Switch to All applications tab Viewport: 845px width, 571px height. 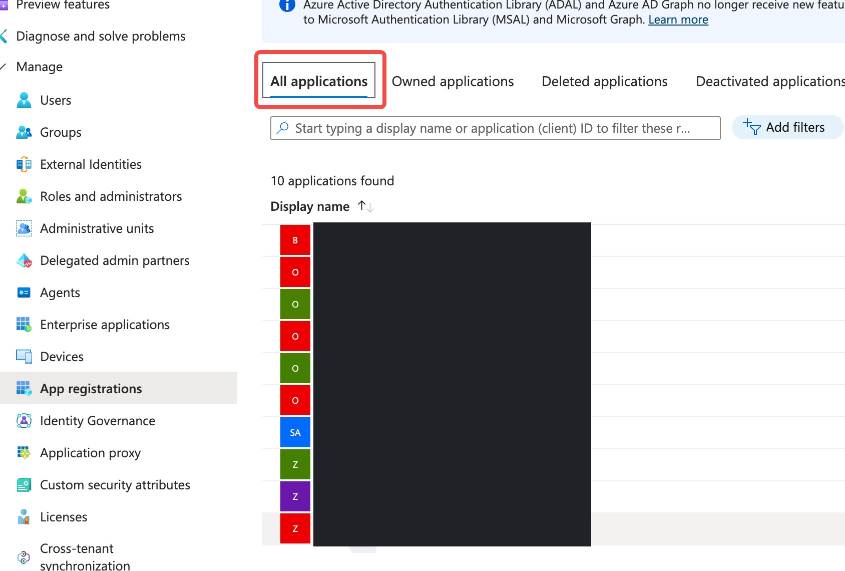tap(319, 81)
